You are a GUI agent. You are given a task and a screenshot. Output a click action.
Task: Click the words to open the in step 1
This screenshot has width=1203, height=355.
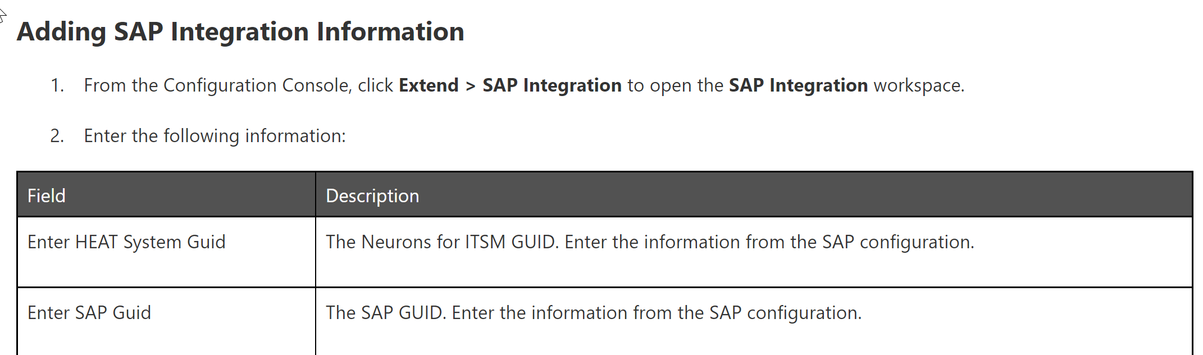pyautogui.click(x=675, y=85)
